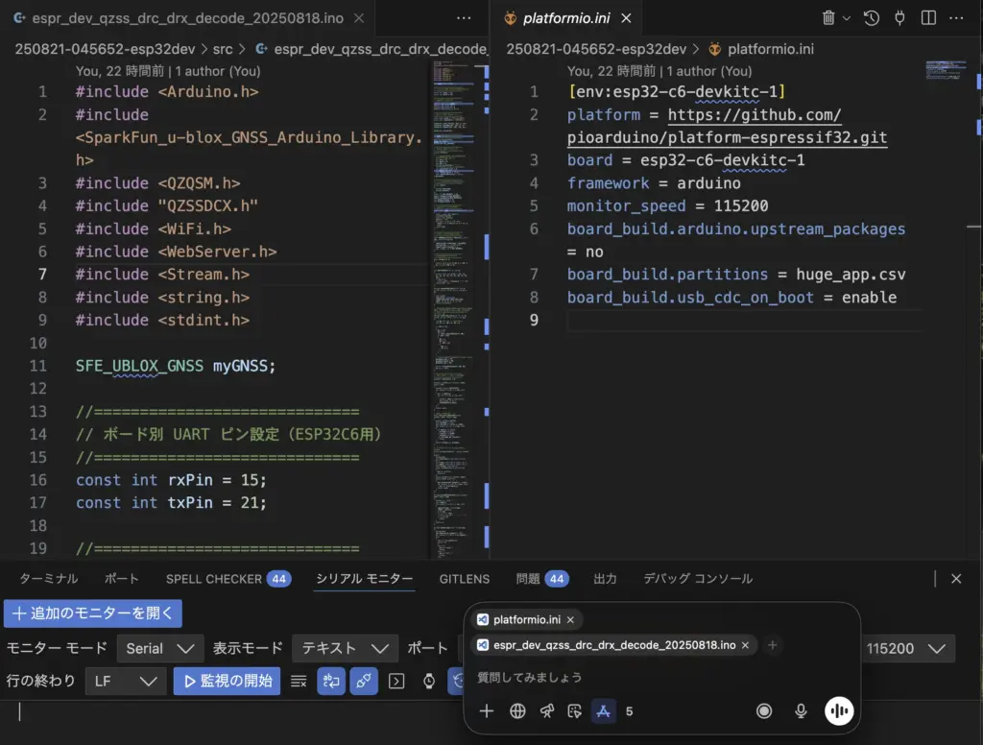This screenshot has height=745, width=983.
Task: Click 追加のモニターを開く button
Action: click(x=93, y=613)
